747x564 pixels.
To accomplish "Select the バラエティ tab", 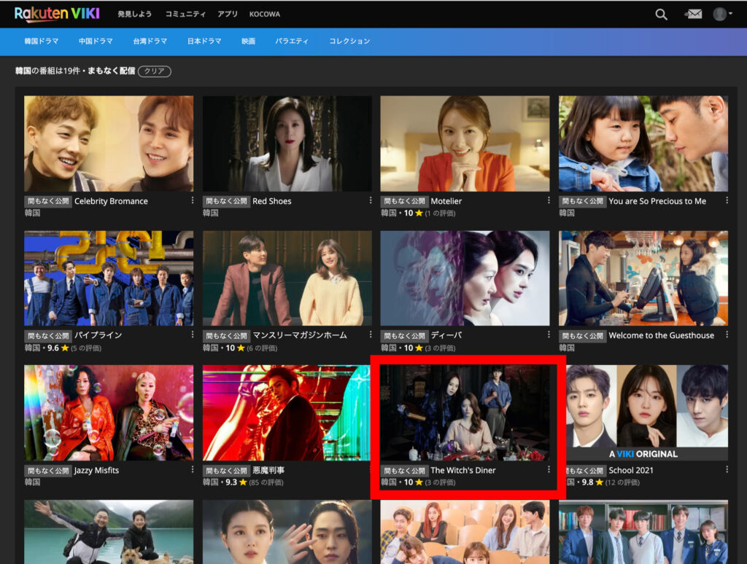I will pos(292,42).
